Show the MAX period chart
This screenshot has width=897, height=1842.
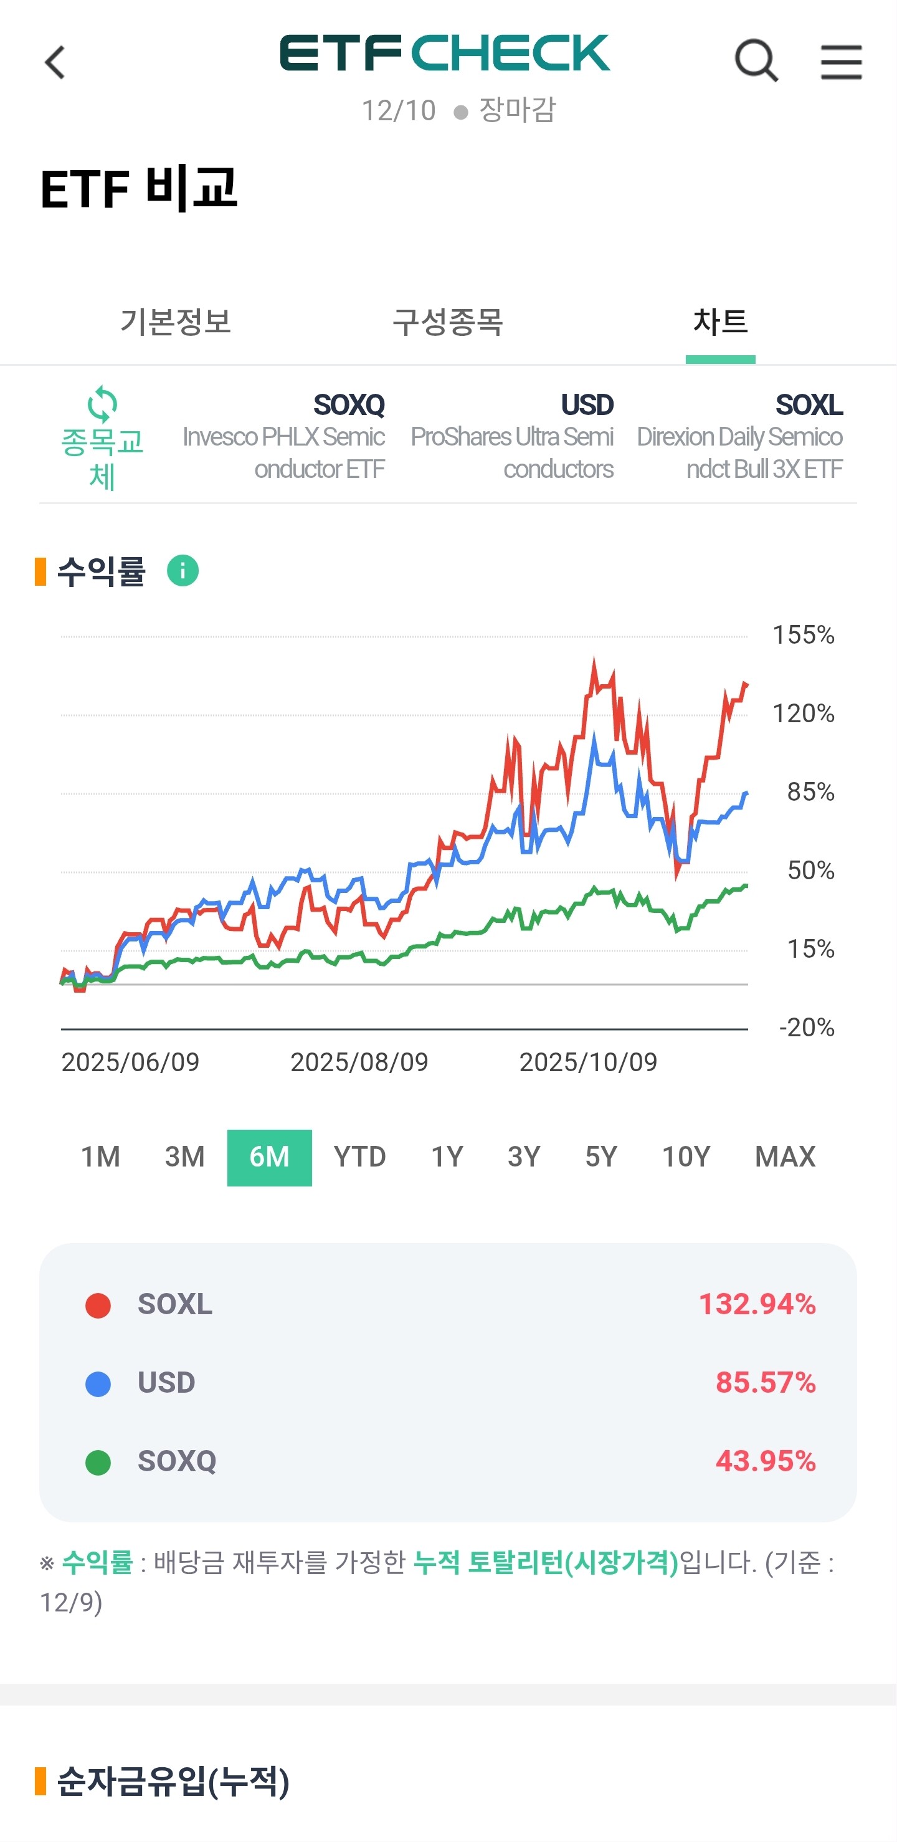pos(785,1157)
